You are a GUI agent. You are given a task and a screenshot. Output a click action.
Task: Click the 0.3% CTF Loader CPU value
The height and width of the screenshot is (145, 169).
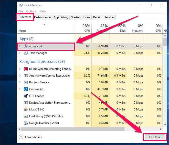coord(87,96)
